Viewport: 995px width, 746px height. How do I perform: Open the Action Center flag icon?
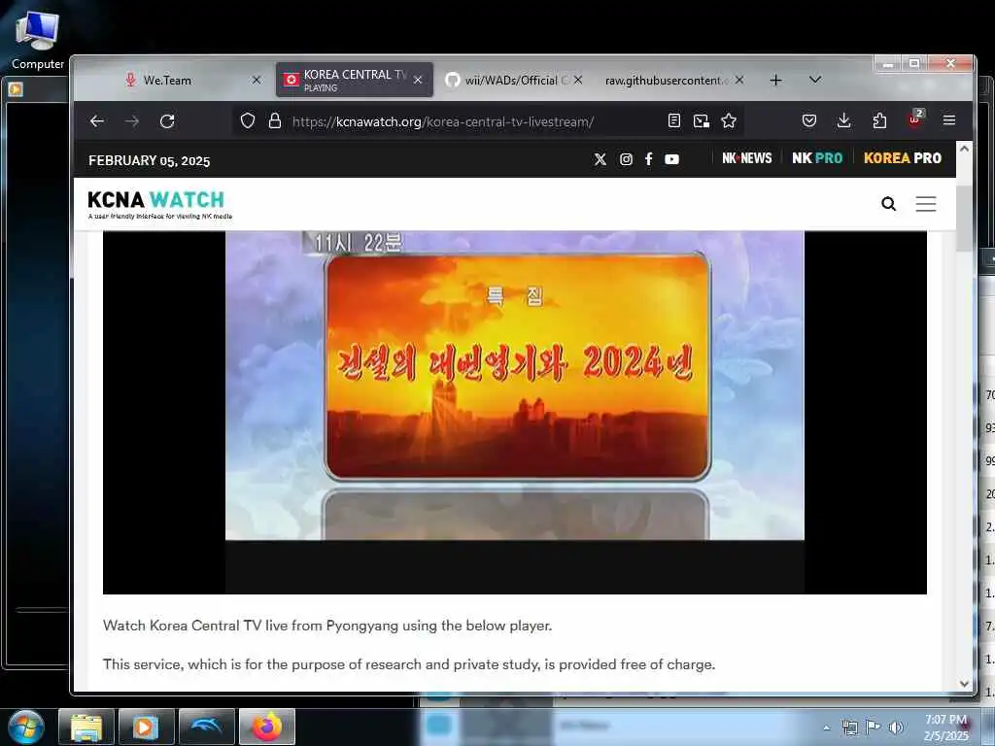[x=874, y=727]
